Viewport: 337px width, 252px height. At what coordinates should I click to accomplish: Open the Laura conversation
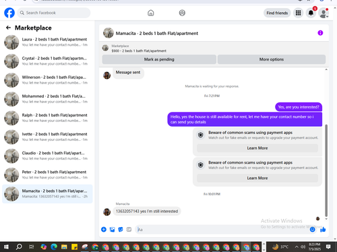(x=47, y=42)
